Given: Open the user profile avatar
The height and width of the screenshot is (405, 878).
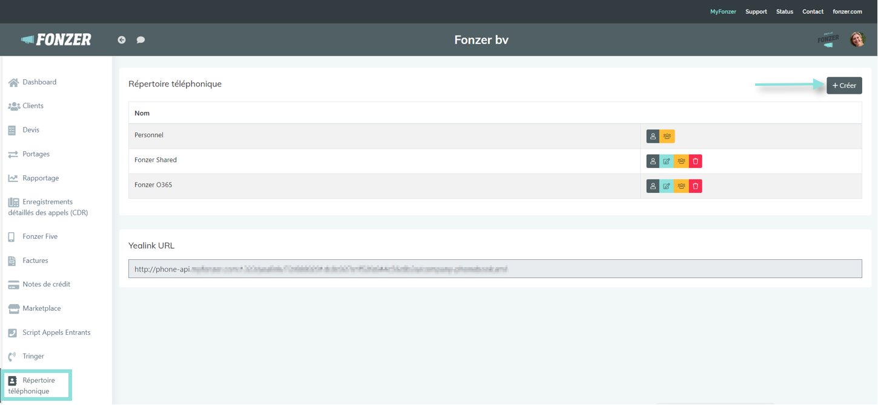Looking at the screenshot, I should (857, 40).
